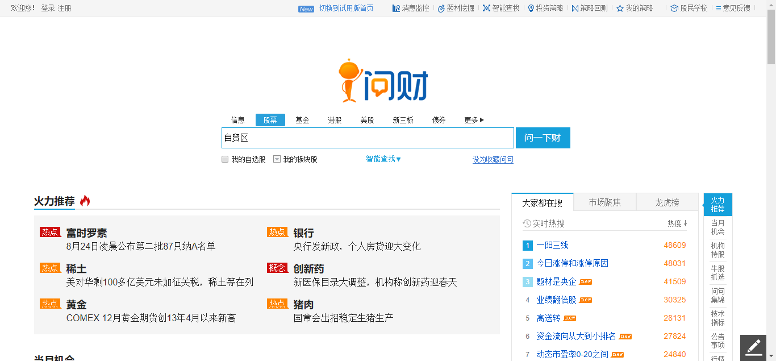This screenshot has width=776, height=361.
Task: Jump to 当月机会 in side navigation
Action: (718, 227)
